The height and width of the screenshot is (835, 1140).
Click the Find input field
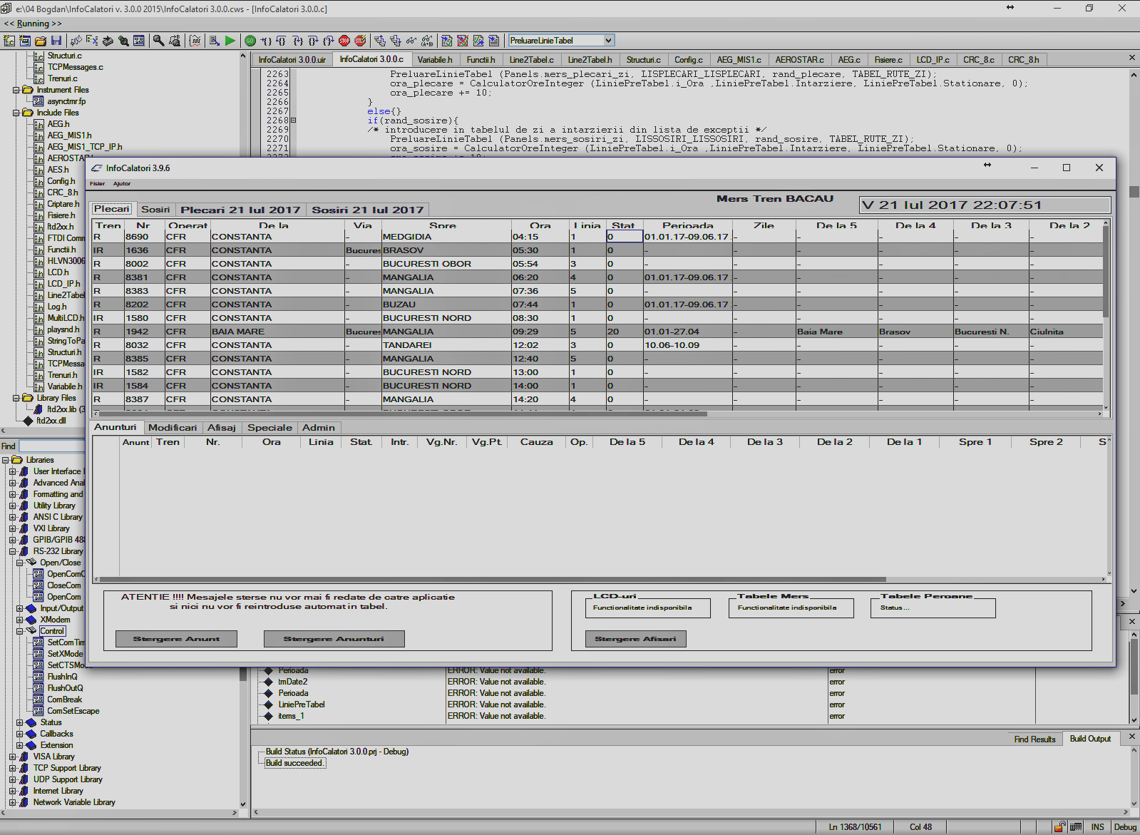click(52, 446)
